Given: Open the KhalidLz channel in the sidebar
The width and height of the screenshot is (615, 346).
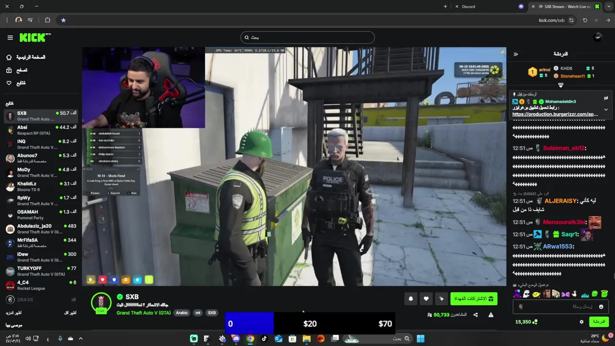Looking at the screenshot, I should pyautogui.click(x=41, y=186).
